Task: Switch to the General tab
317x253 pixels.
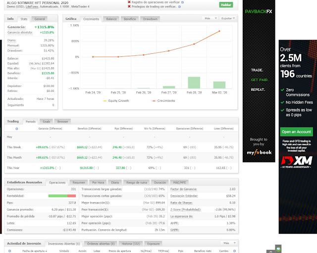Action: (x=40, y=19)
